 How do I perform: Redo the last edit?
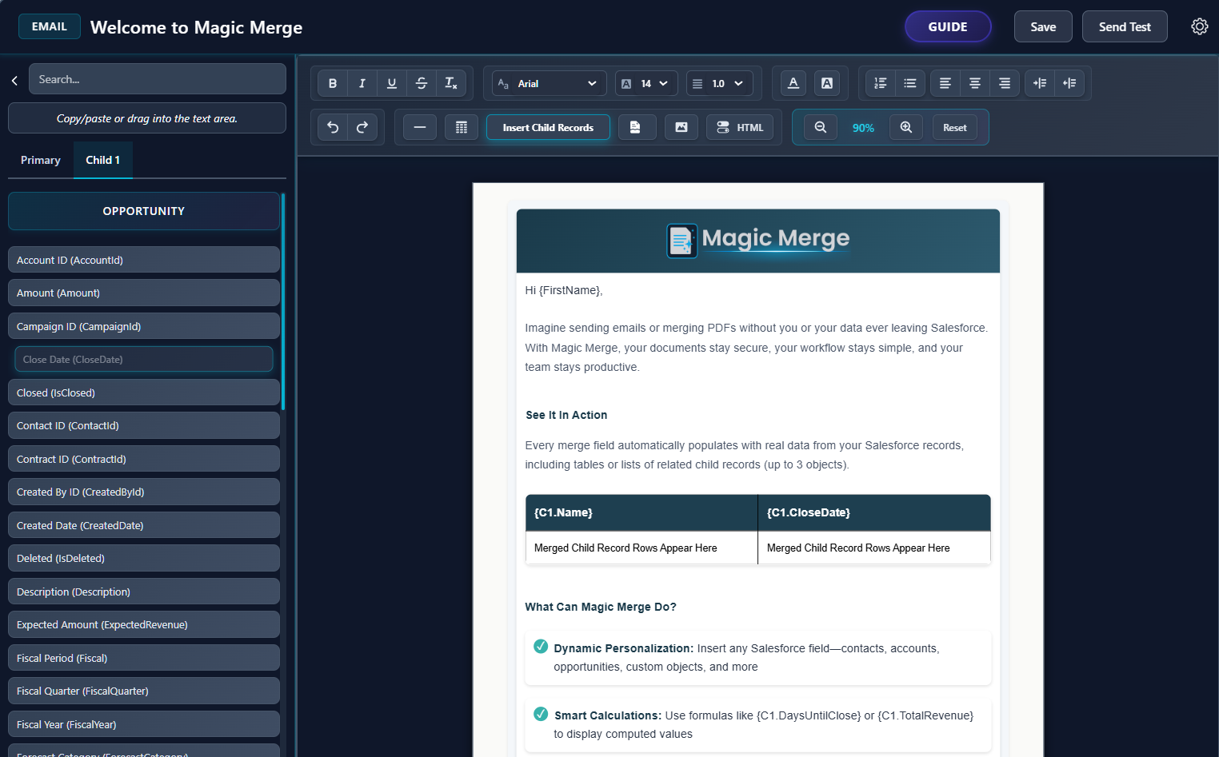pos(362,126)
